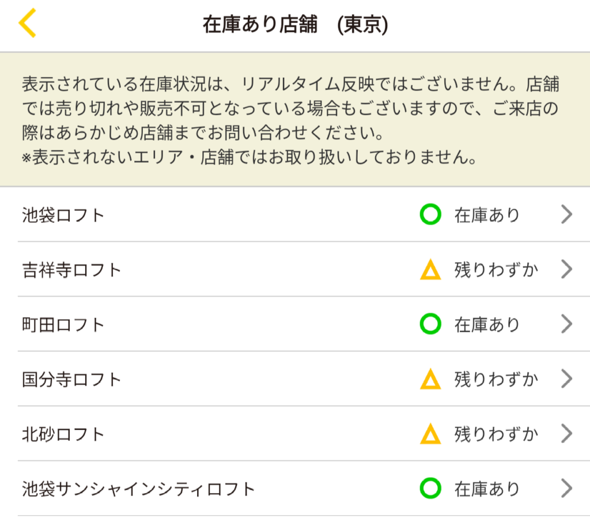This screenshot has width=590, height=518.
Task: Expand details for 池袋ロフト via its chevron
Action: 565,214
